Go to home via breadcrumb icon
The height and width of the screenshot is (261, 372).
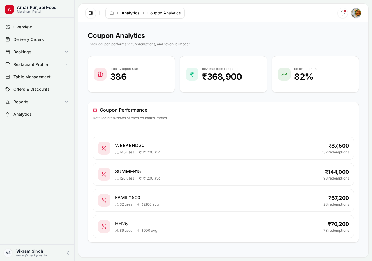click(x=112, y=13)
